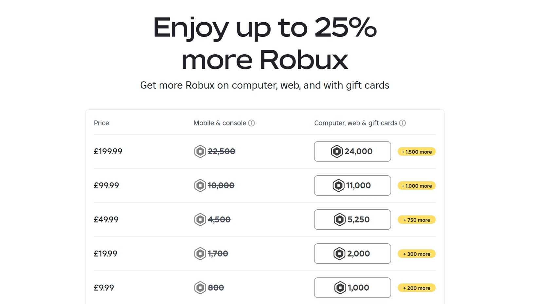Image resolution: width=540 pixels, height=304 pixels.
Task: Click the grey Robux icon next to 22,500
Action: click(200, 151)
